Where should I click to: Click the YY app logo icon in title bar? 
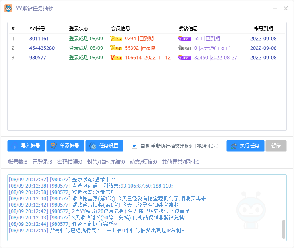click(x=8, y=8)
